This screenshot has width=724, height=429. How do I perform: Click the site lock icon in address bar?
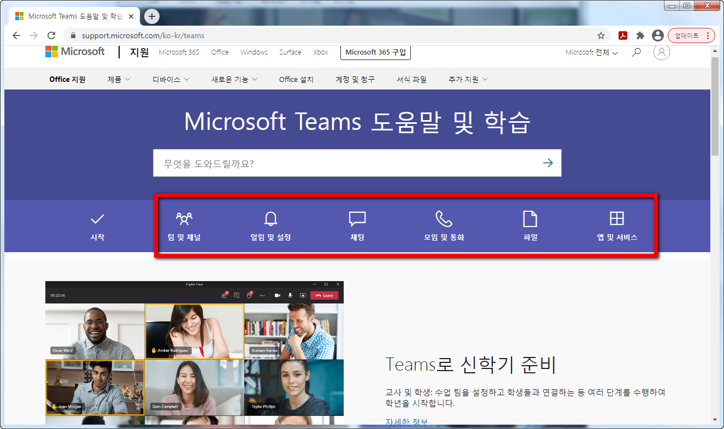(x=72, y=35)
